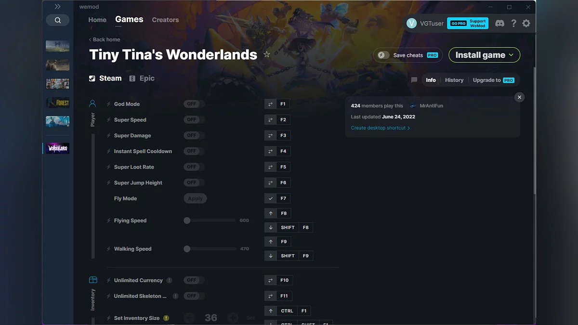Click up arrow icon beside F9
This screenshot has width=578, height=325.
(270, 242)
